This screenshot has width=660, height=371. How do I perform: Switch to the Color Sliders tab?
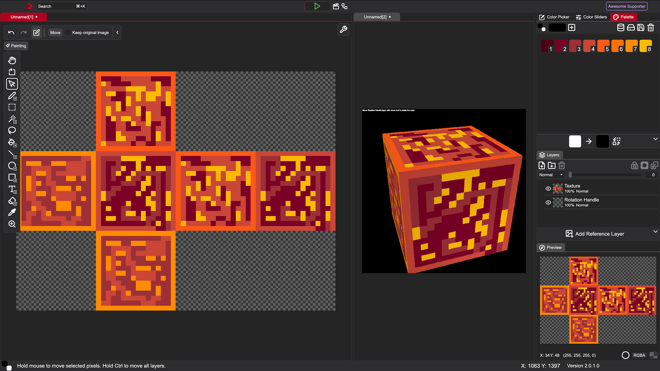coord(591,17)
